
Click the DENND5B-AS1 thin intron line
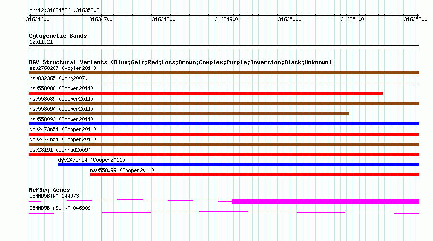point(224,213)
